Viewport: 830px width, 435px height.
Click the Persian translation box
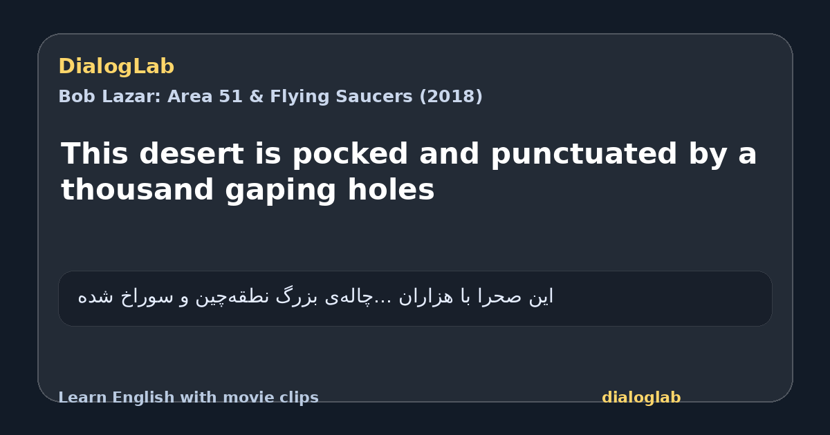pos(415,298)
